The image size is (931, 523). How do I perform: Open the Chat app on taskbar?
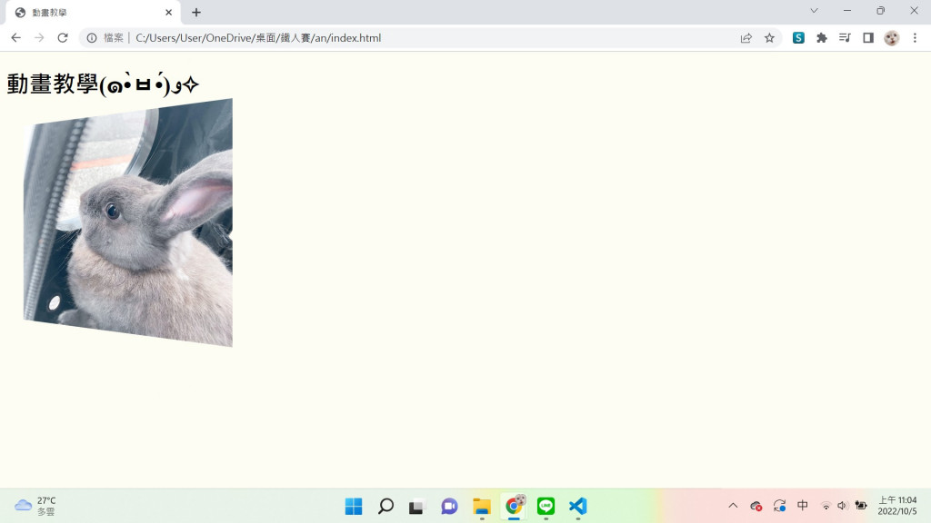pos(449,507)
